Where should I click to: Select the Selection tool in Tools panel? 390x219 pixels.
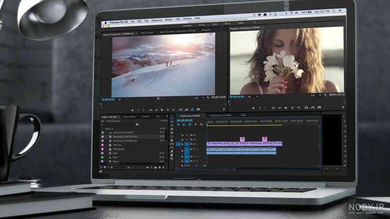172,117
